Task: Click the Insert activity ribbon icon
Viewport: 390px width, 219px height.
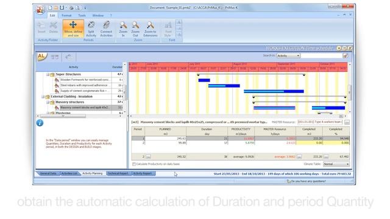Action: click(41, 27)
